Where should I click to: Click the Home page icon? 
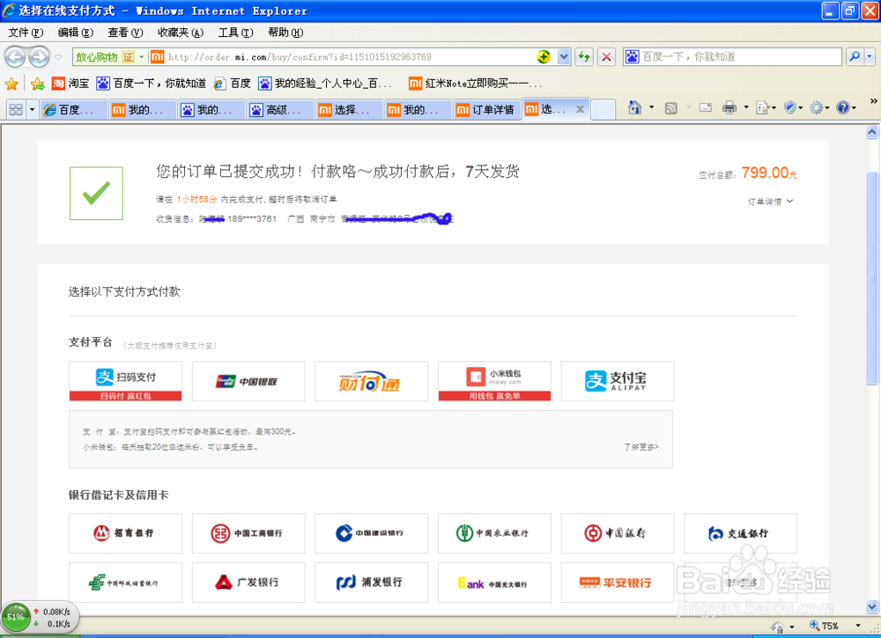click(634, 107)
